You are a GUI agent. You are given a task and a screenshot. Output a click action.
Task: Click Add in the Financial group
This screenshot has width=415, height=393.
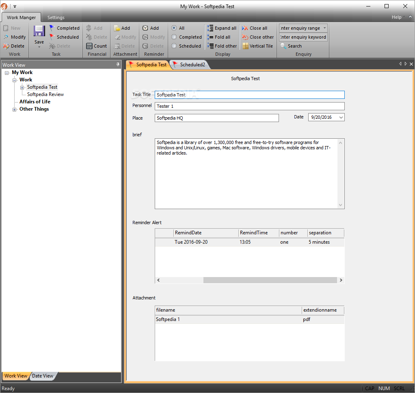[x=94, y=28]
